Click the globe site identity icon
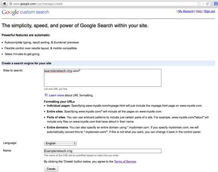The width and height of the screenshot is (218, 172). 10,4
